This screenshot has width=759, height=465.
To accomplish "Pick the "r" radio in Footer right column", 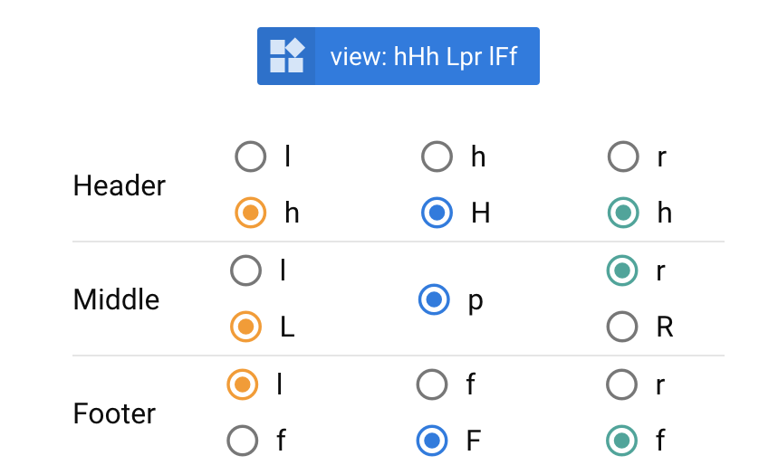I will (621, 384).
